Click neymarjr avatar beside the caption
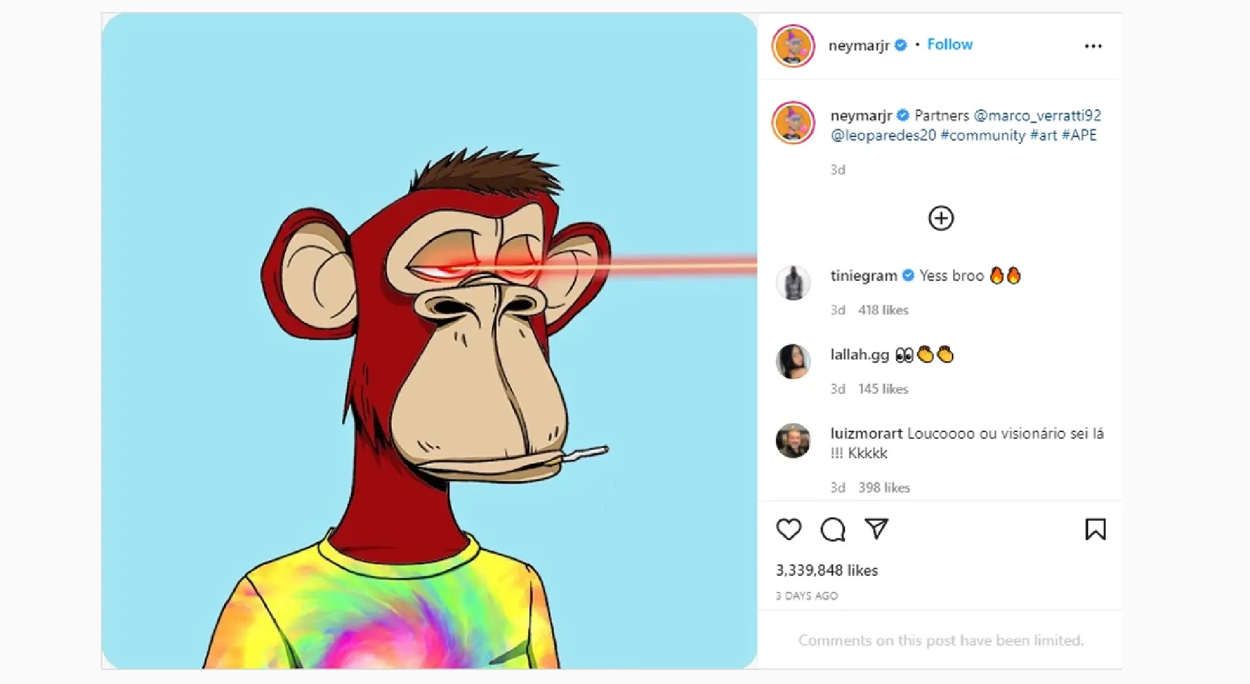 [x=793, y=123]
